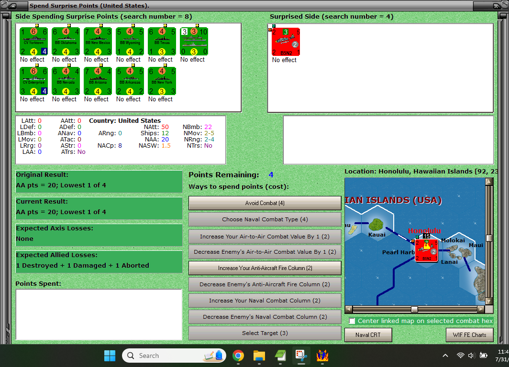The width and height of the screenshot is (509, 367).
Task: Open the WIF FE Charts
Action: tap(470, 335)
